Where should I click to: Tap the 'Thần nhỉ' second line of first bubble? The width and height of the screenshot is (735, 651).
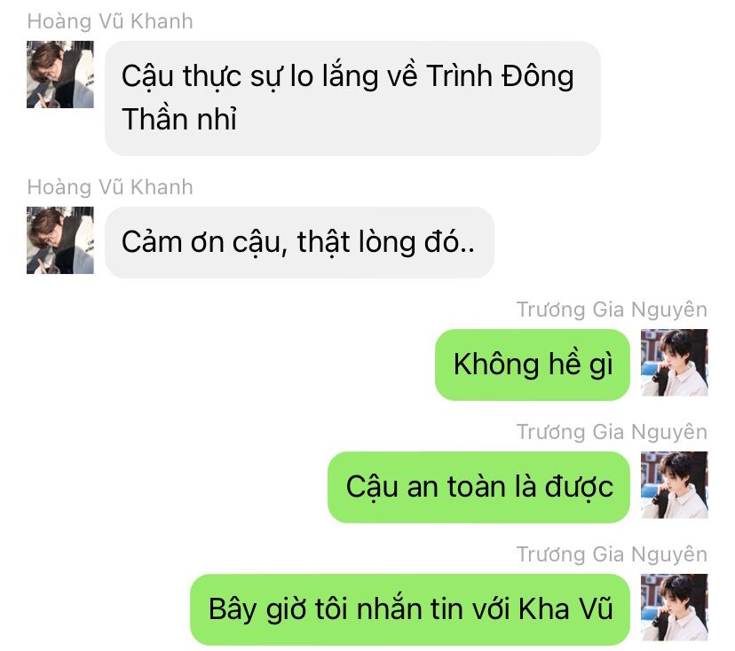(x=179, y=119)
